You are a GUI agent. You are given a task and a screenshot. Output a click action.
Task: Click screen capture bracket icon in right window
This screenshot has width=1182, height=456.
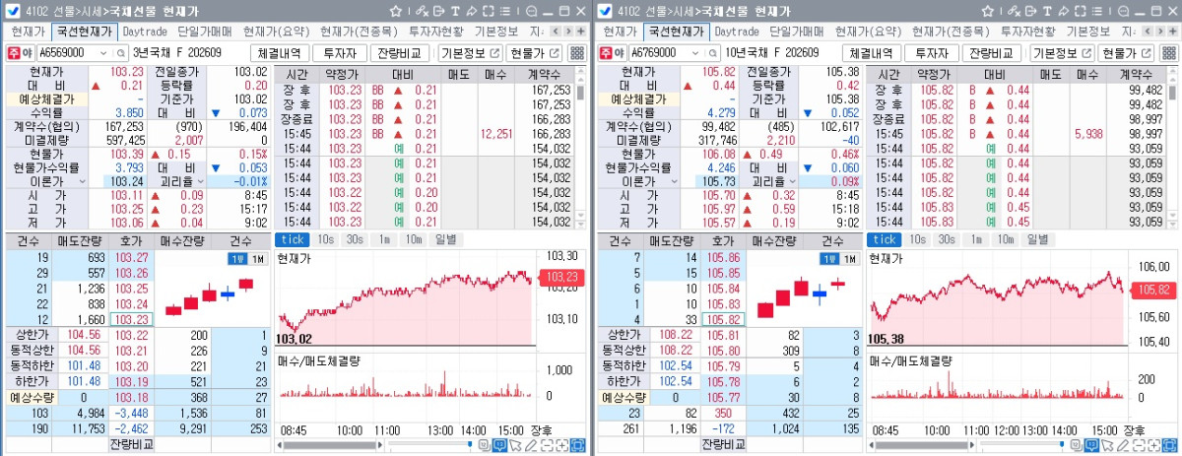tap(1080, 11)
